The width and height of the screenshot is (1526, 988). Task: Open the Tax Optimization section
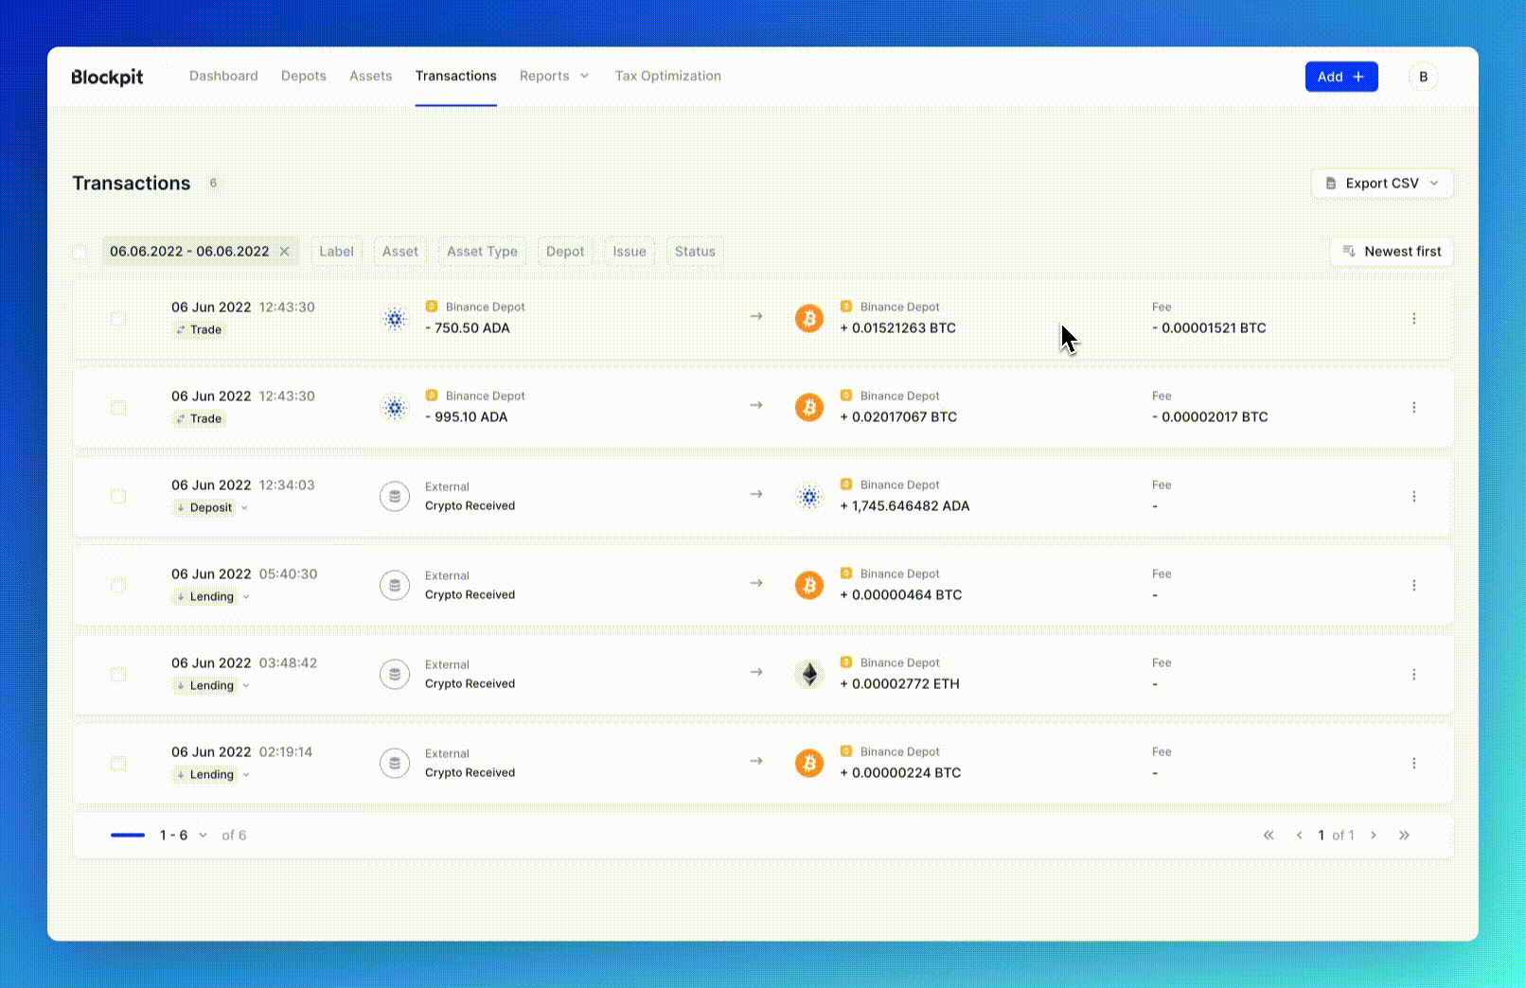(x=667, y=76)
